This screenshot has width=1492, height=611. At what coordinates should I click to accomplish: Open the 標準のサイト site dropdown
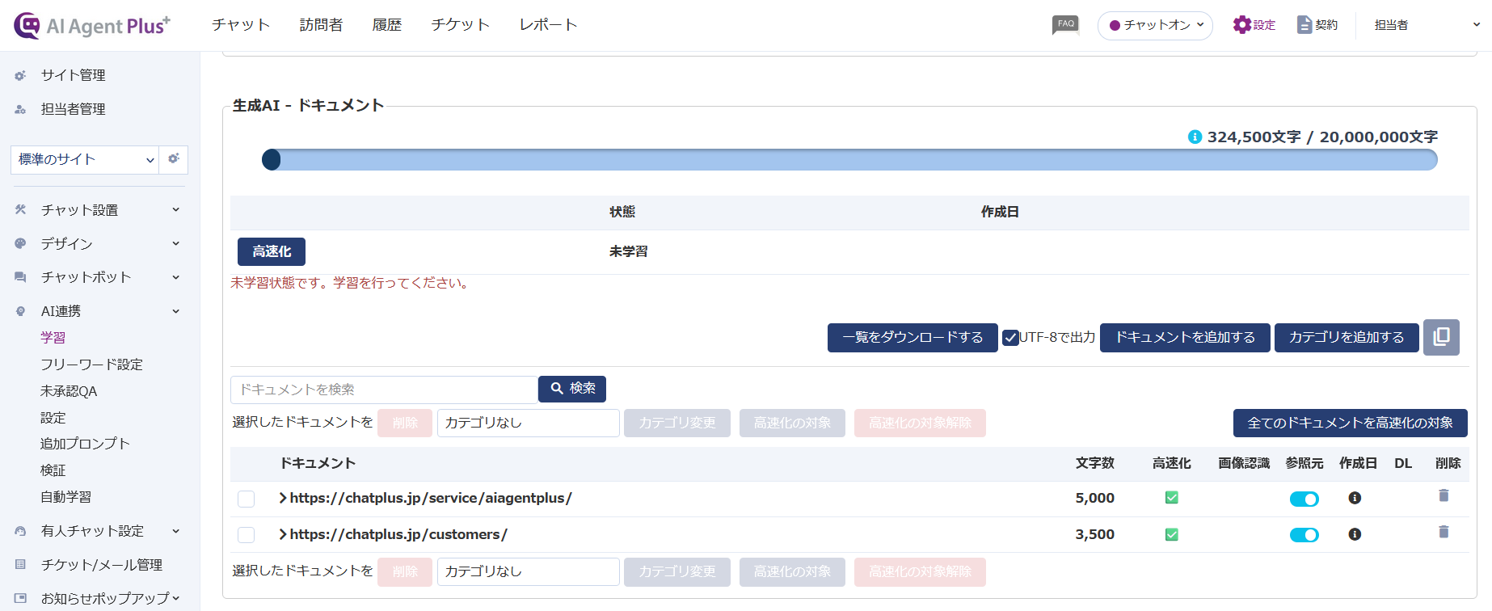(85, 160)
